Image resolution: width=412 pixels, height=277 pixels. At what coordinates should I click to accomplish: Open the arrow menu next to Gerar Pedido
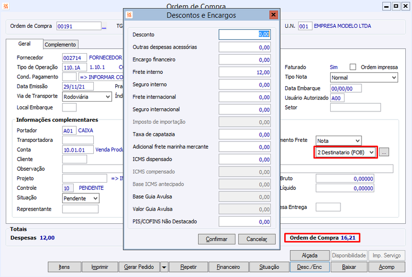tap(164, 267)
